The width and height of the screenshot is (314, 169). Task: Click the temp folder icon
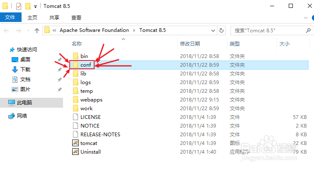(x=75, y=91)
